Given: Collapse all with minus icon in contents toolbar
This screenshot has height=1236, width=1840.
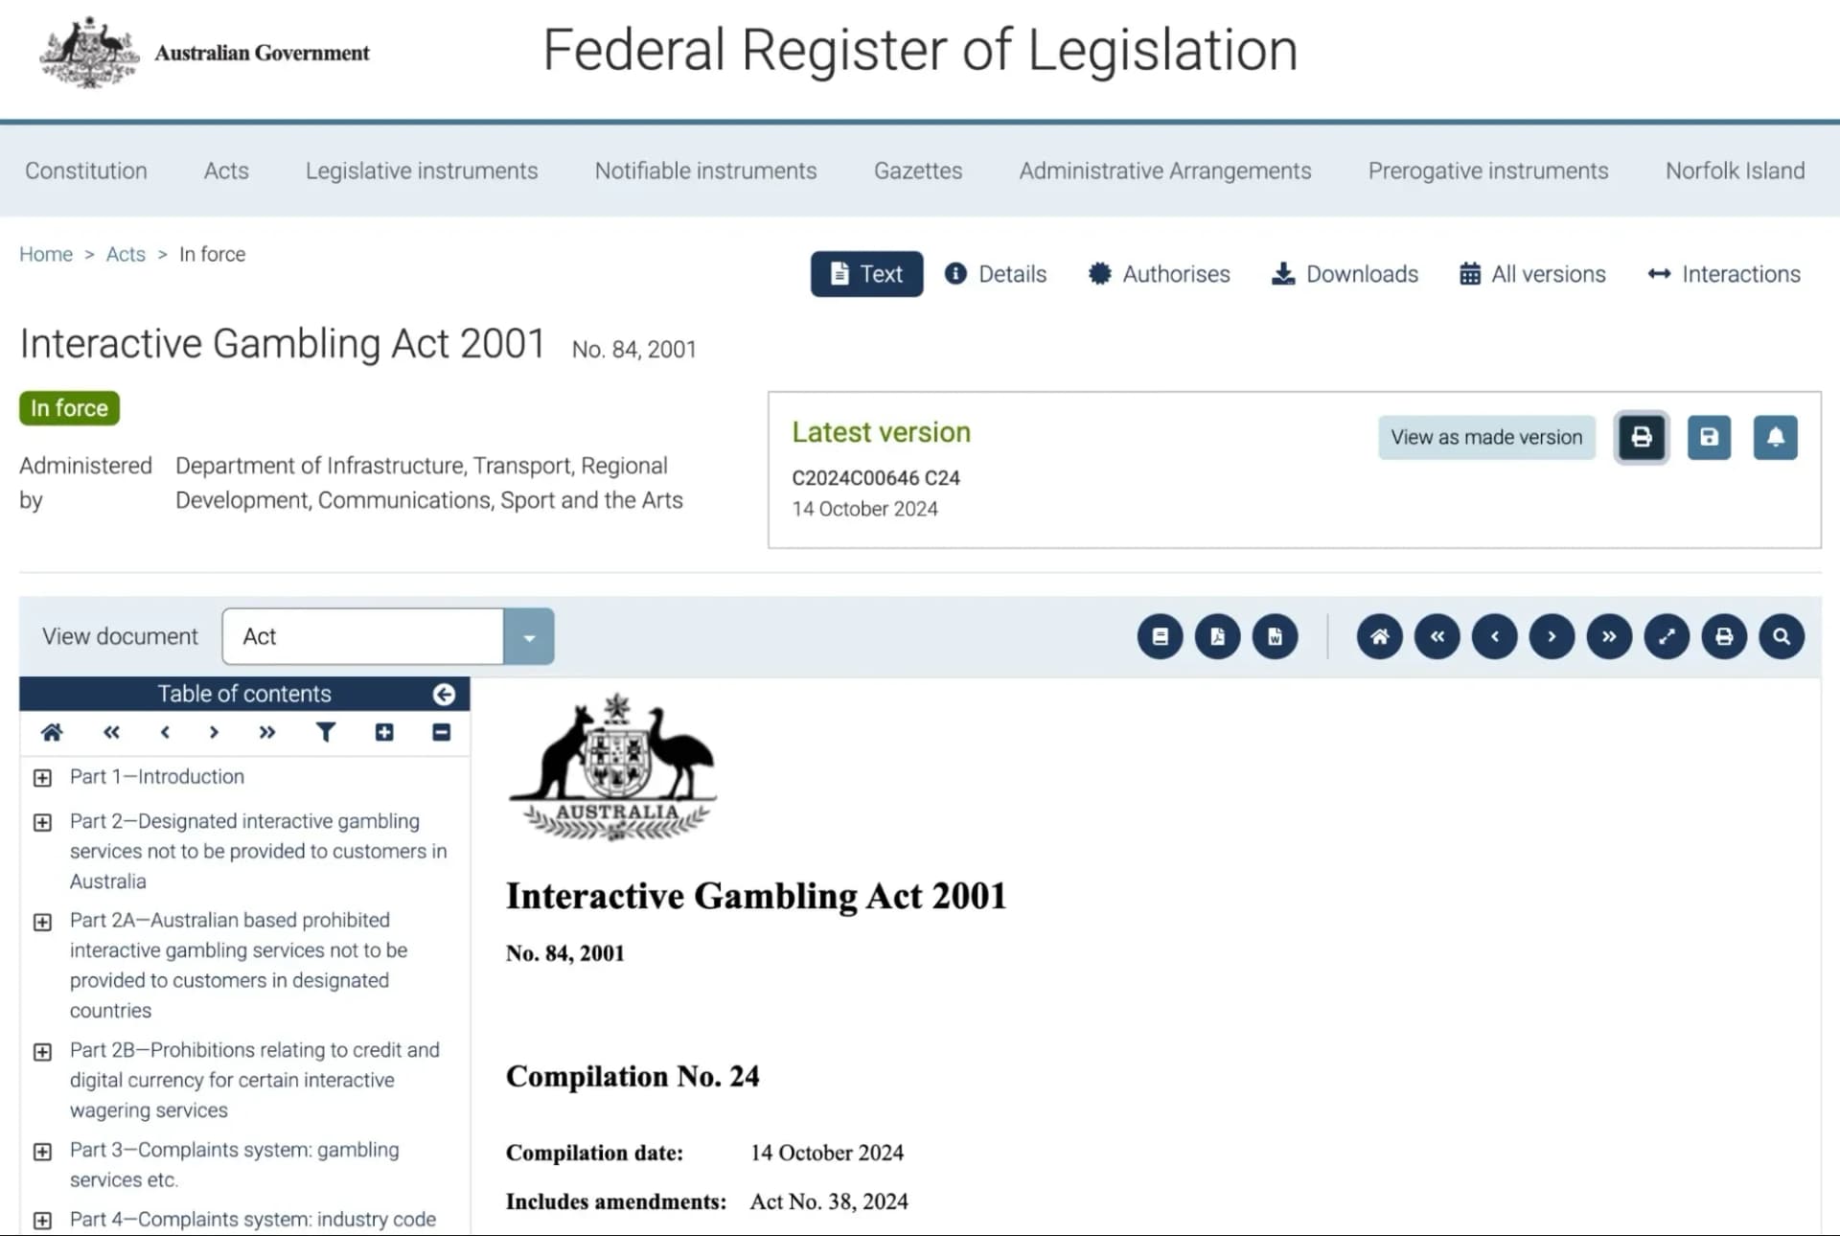Looking at the screenshot, I should click(x=441, y=733).
